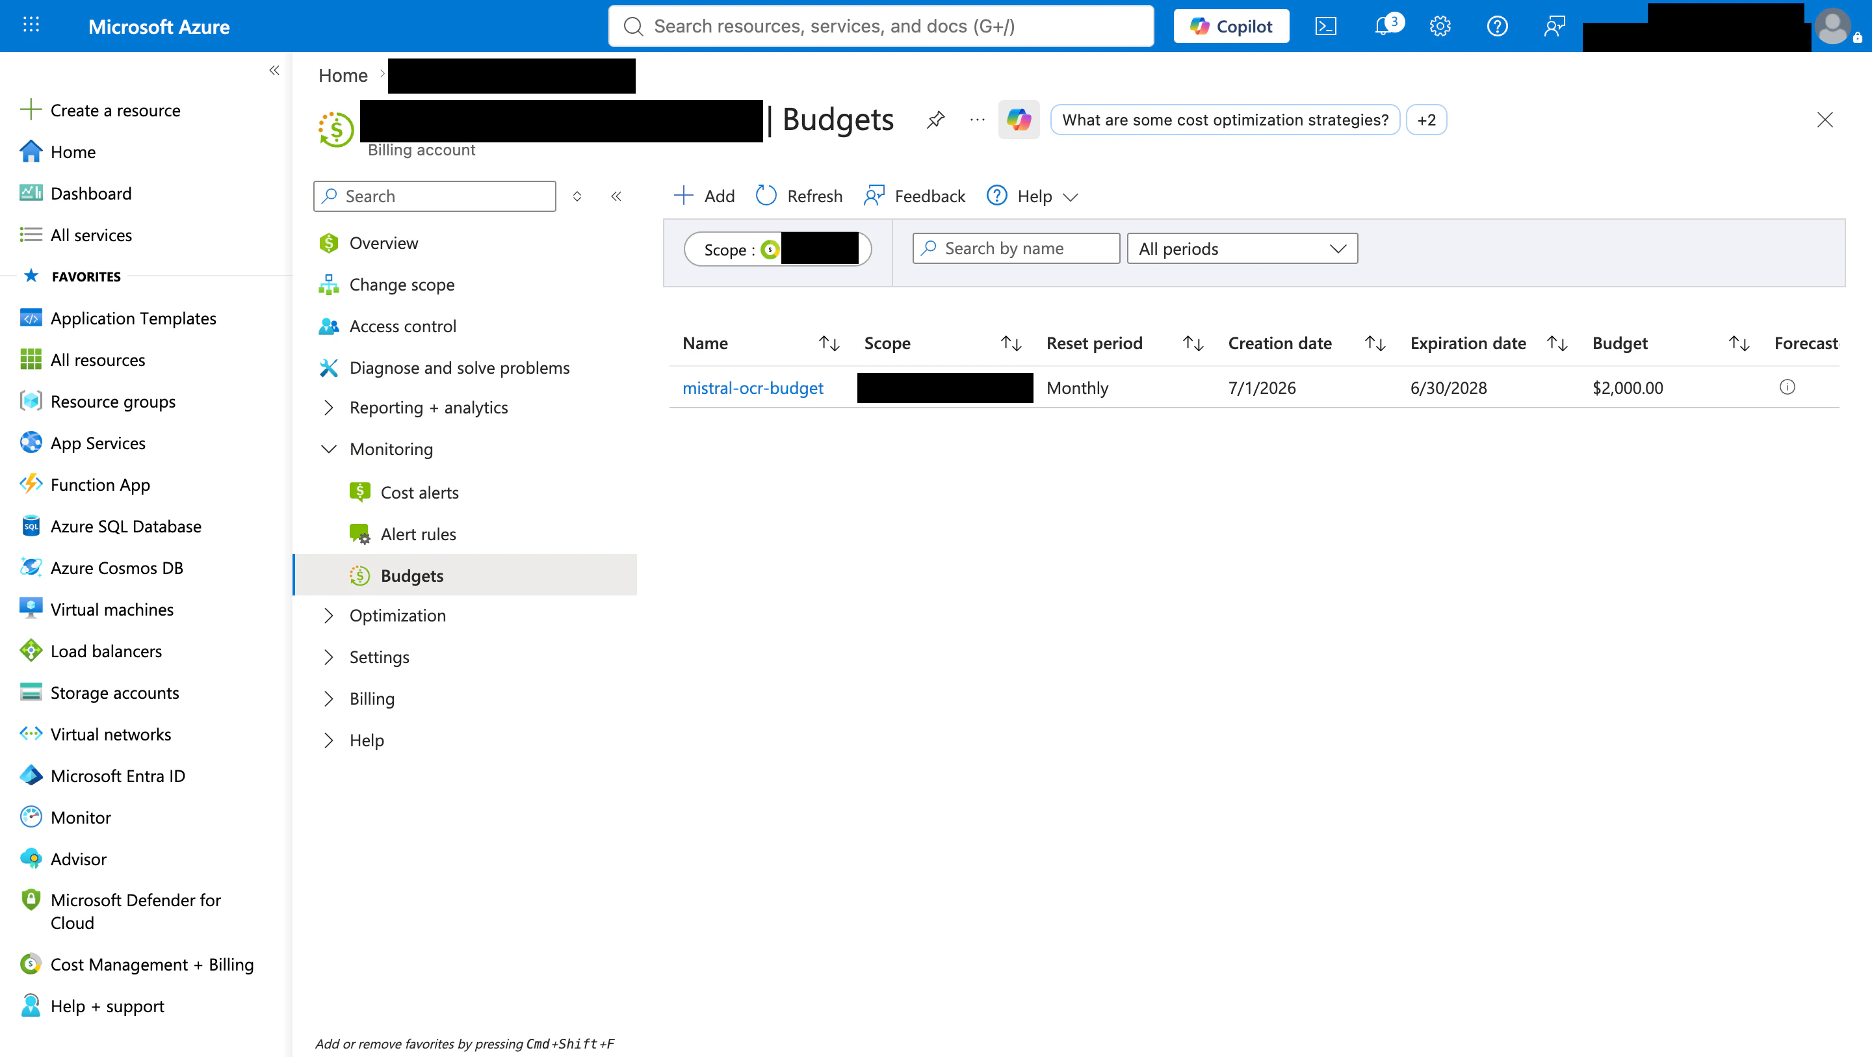This screenshot has height=1057, width=1872.
Task: Sort budgets by Expiration date
Action: pyautogui.click(x=1557, y=343)
